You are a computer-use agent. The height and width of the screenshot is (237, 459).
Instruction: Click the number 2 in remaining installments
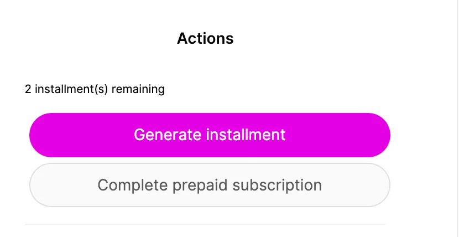coord(28,89)
